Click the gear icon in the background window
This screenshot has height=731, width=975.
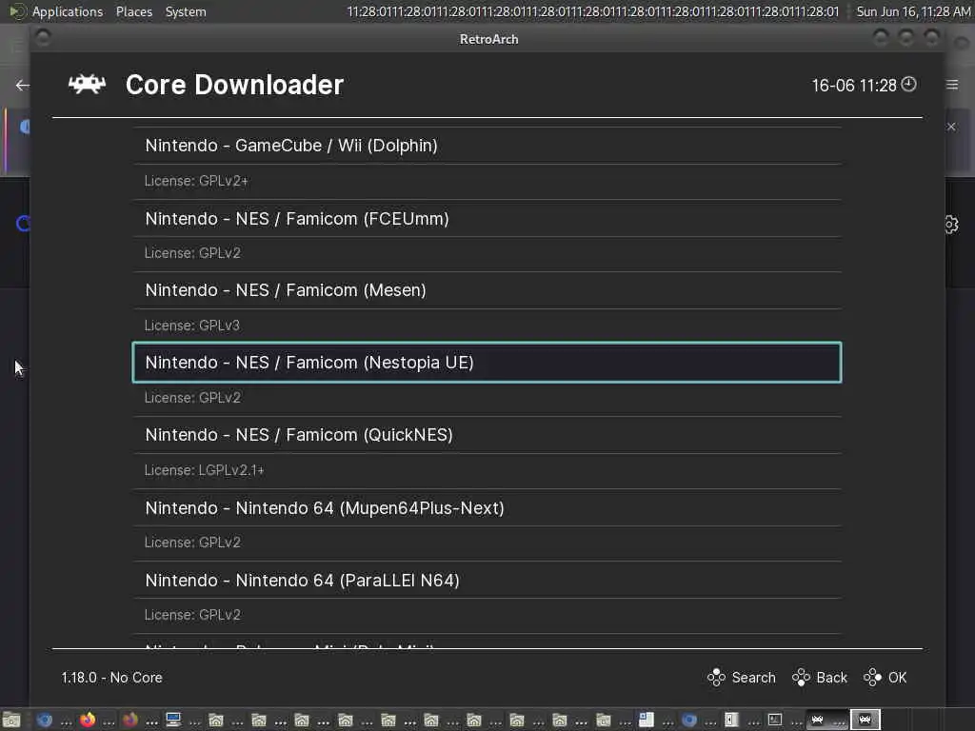click(x=951, y=224)
